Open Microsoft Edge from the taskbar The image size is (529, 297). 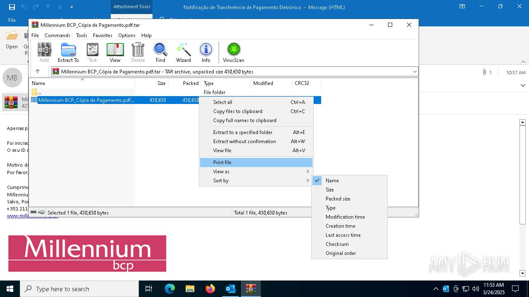(x=170, y=289)
